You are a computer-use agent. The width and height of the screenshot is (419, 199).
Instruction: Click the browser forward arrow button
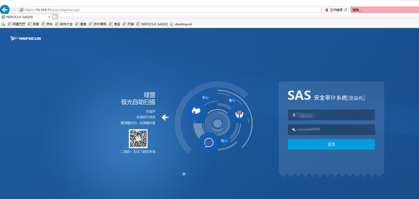click(x=14, y=10)
